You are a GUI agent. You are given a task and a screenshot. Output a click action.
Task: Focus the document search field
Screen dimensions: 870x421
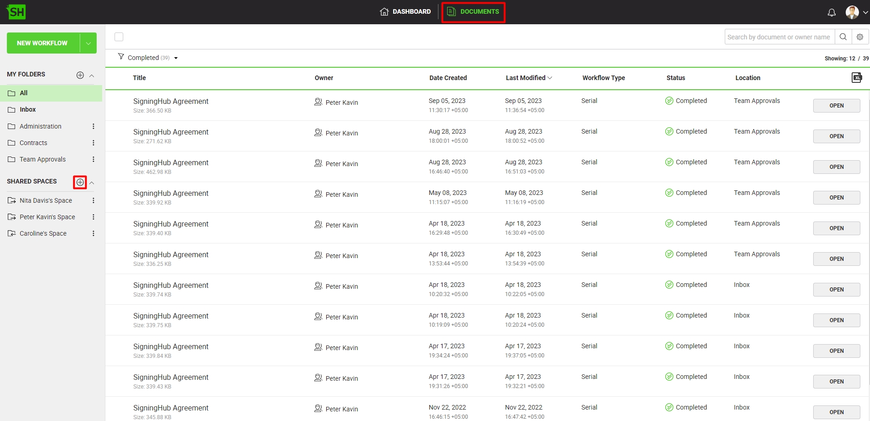point(779,37)
